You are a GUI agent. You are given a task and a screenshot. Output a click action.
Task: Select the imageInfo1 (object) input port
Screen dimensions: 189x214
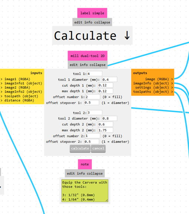pyautogui.click(x=21, y=83)
